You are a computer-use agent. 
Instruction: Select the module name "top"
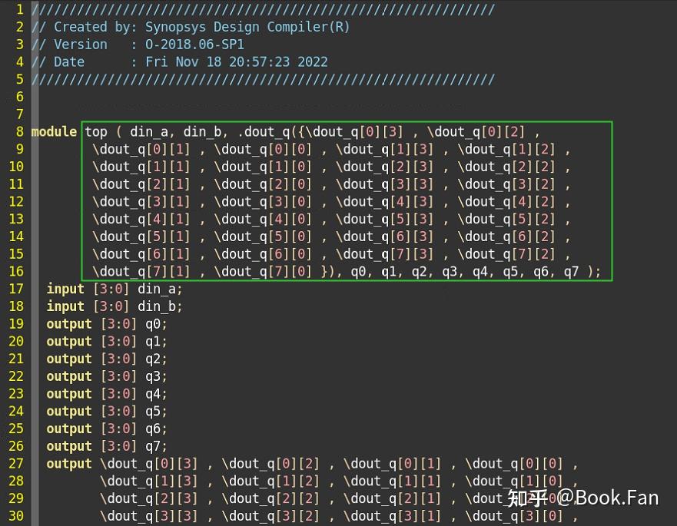coord(95,131)
